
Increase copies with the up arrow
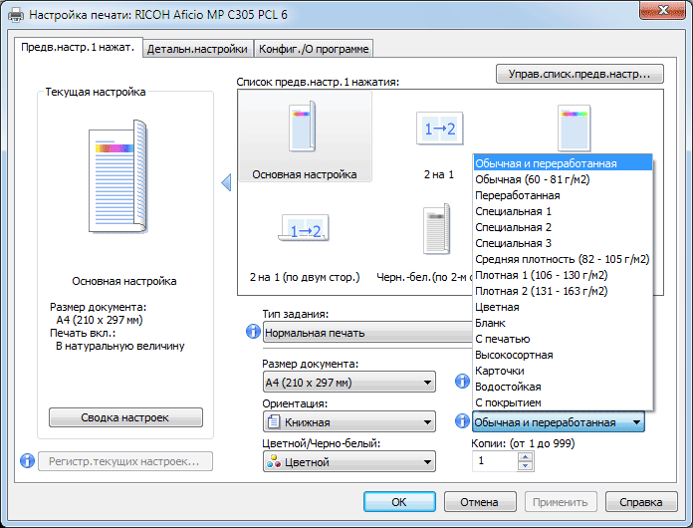pyautogui.click(x=525, y=457)
